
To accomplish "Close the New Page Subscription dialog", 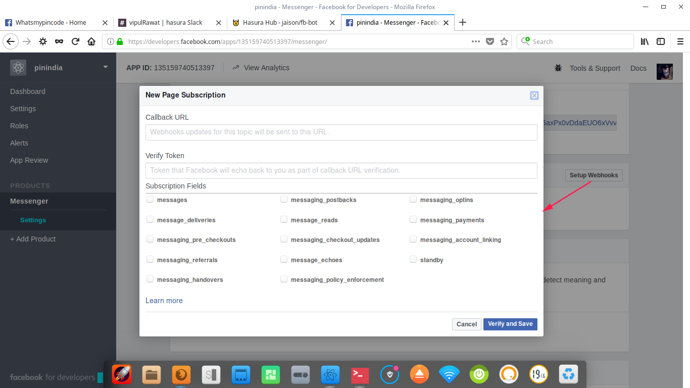I will [534, 95].
